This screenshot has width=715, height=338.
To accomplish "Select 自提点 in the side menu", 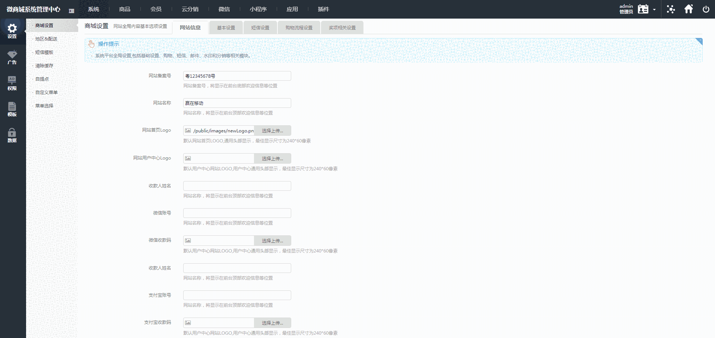I will (x=52, y=79).
